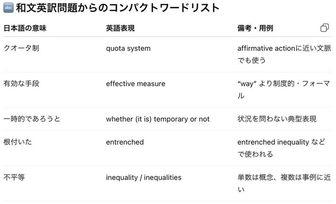This screenshot has width=336, height=204.
Task: Click the affirmative action note cell
Action: tap(282, 54)
